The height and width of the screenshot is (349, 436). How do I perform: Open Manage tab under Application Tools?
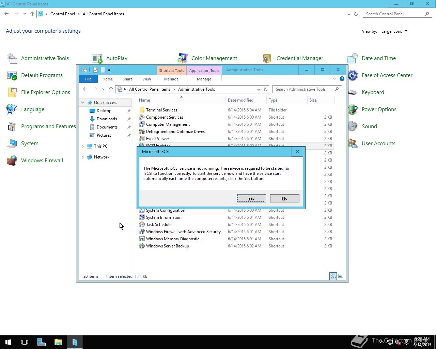[x=204, y=79]
